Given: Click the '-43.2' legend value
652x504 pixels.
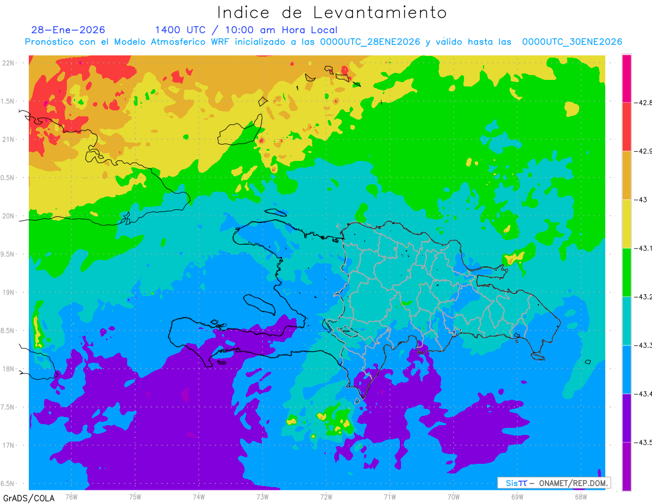Looking at the screenshot, I should (x=643, y=297).
